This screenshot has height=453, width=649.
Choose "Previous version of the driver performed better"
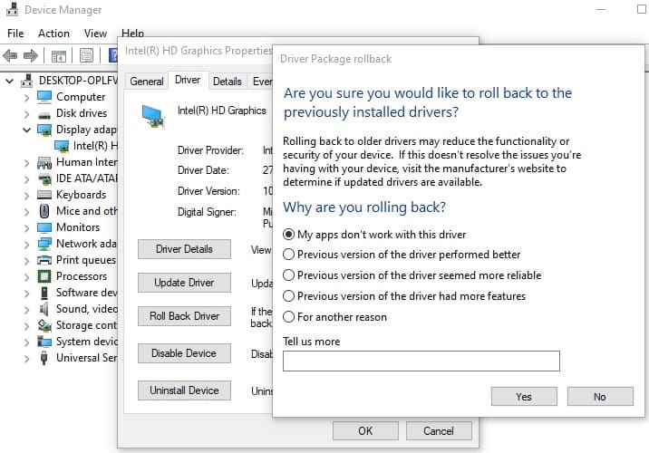point(289,255)
